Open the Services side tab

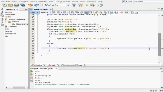2,22
